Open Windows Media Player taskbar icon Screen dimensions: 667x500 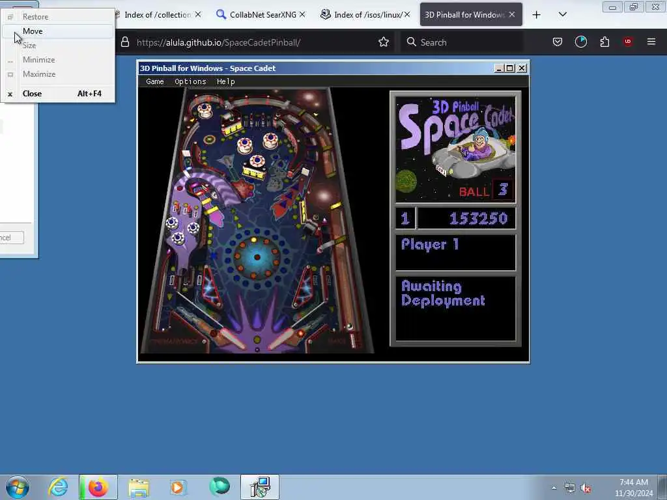(x=177, y=487)
